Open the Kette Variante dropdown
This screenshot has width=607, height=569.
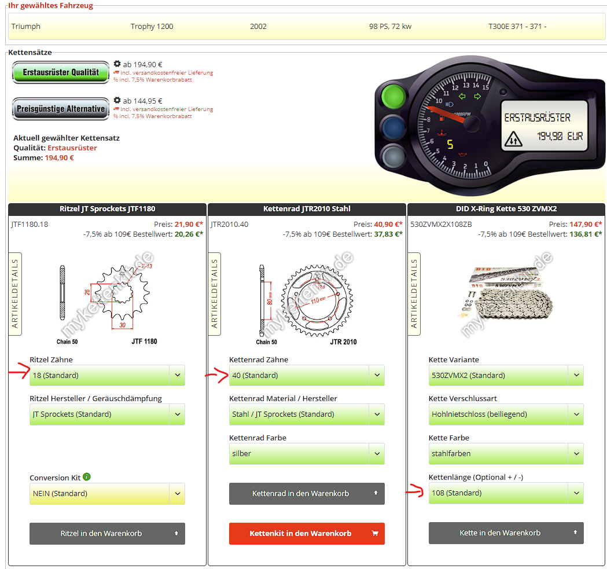click(506, 375)
